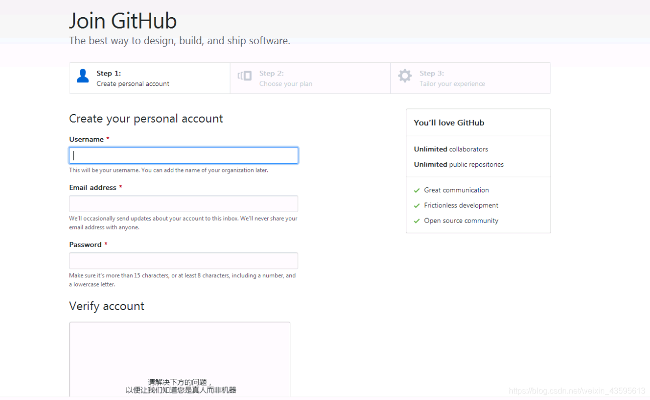Select Step 3 Tailor your experience tab
Image resolution: width=650 pixels, height=400 pixels.
pyautogui.click(x=471, y=78)
